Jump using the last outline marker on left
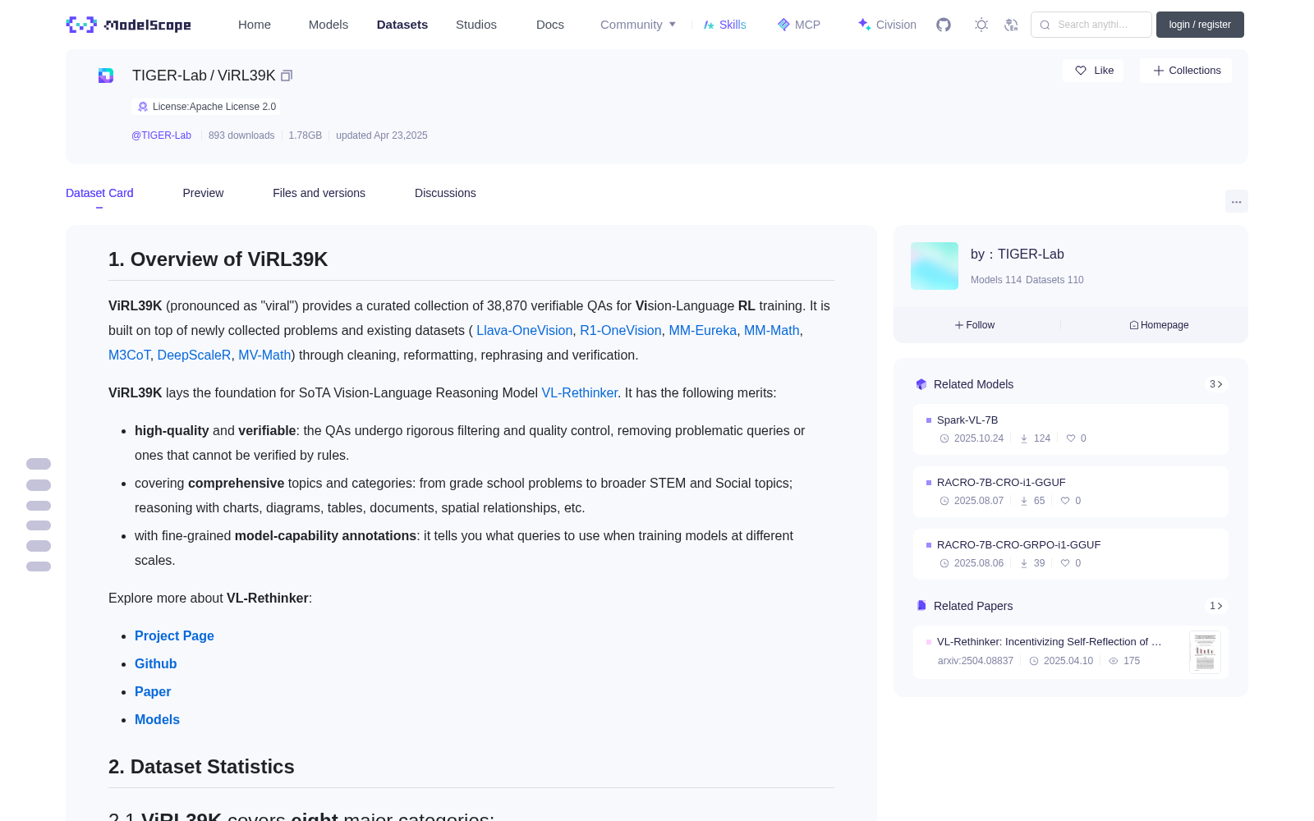This screenshot has height=821, width=1314. click(39, 566)
